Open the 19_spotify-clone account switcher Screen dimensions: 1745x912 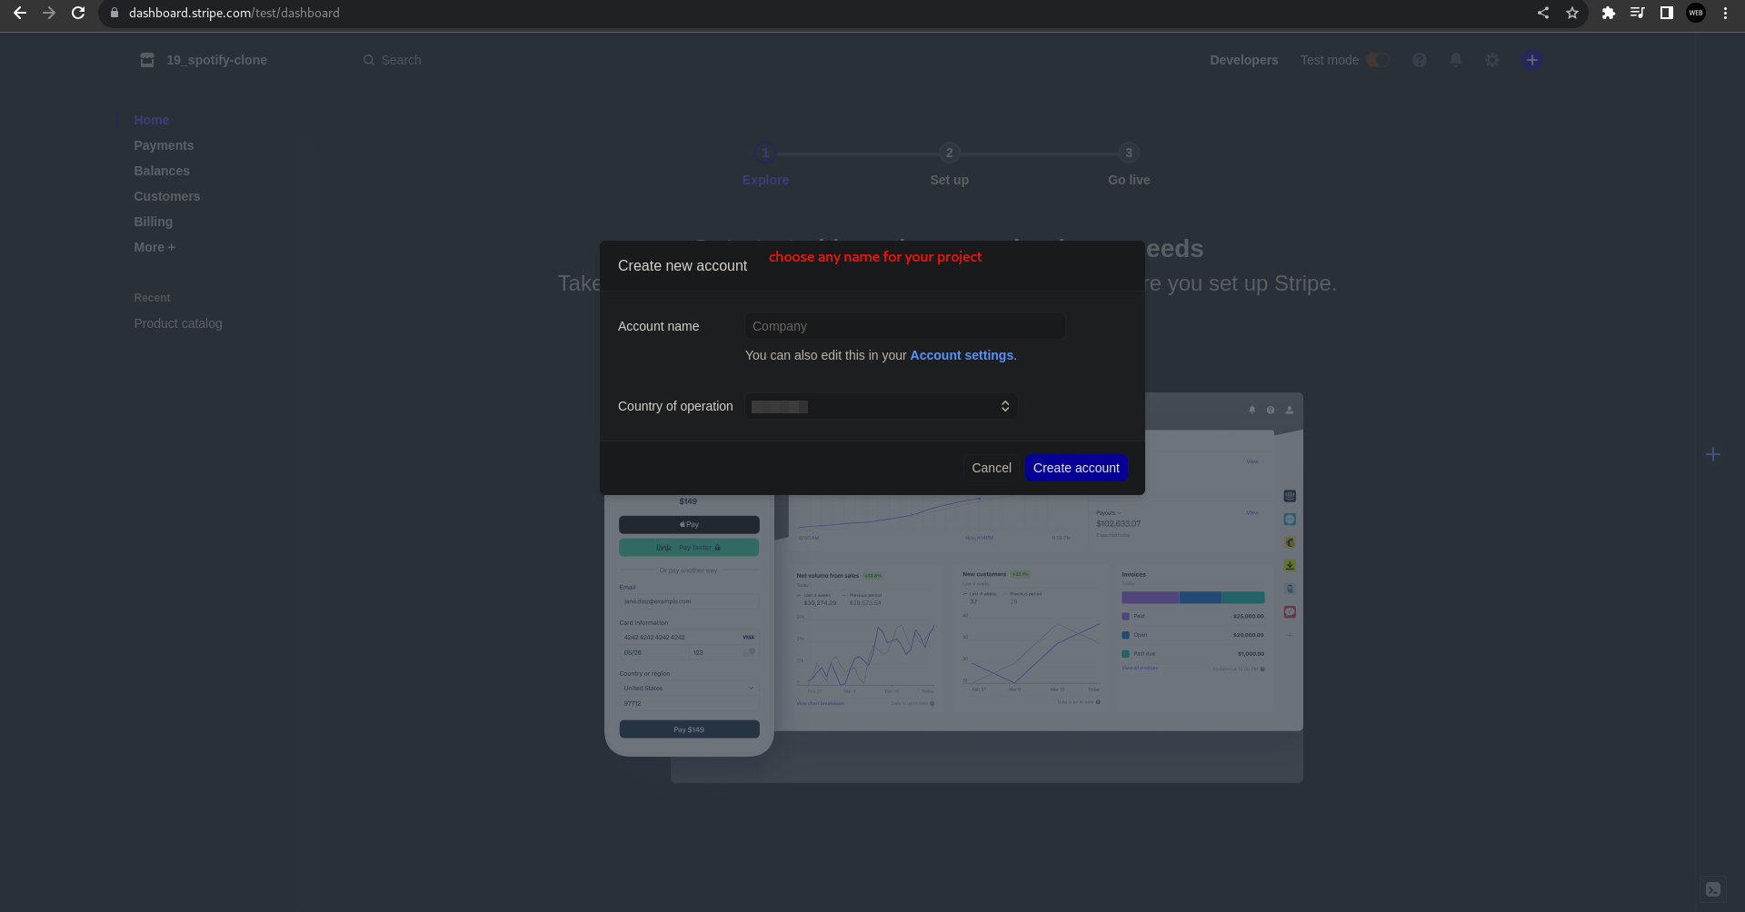[x=204, y=60]
